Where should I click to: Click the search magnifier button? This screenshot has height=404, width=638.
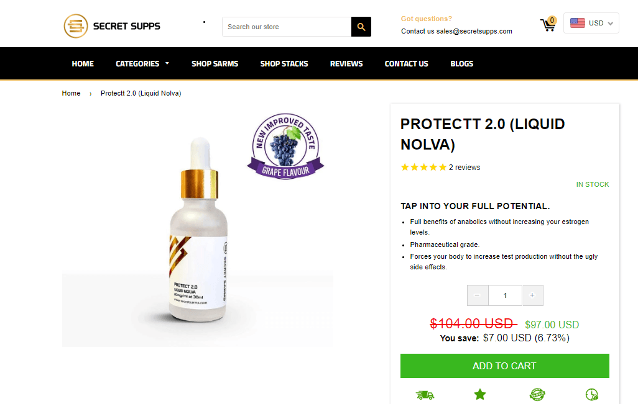[361, 27]
